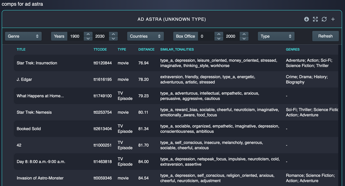Click ttcode tt1616195
345x186 pixels.
coord(102,80)
